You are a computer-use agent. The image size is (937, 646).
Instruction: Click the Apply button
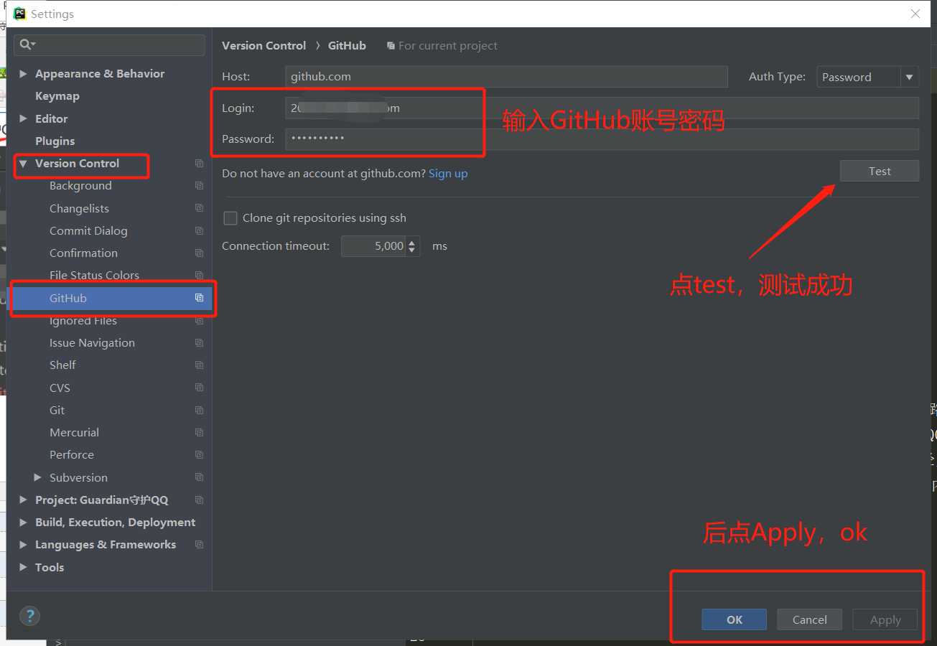(x=885, y=619)
